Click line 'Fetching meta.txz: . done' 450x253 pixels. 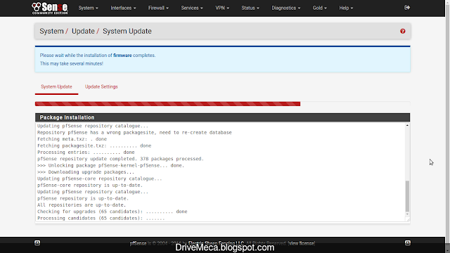72,139
